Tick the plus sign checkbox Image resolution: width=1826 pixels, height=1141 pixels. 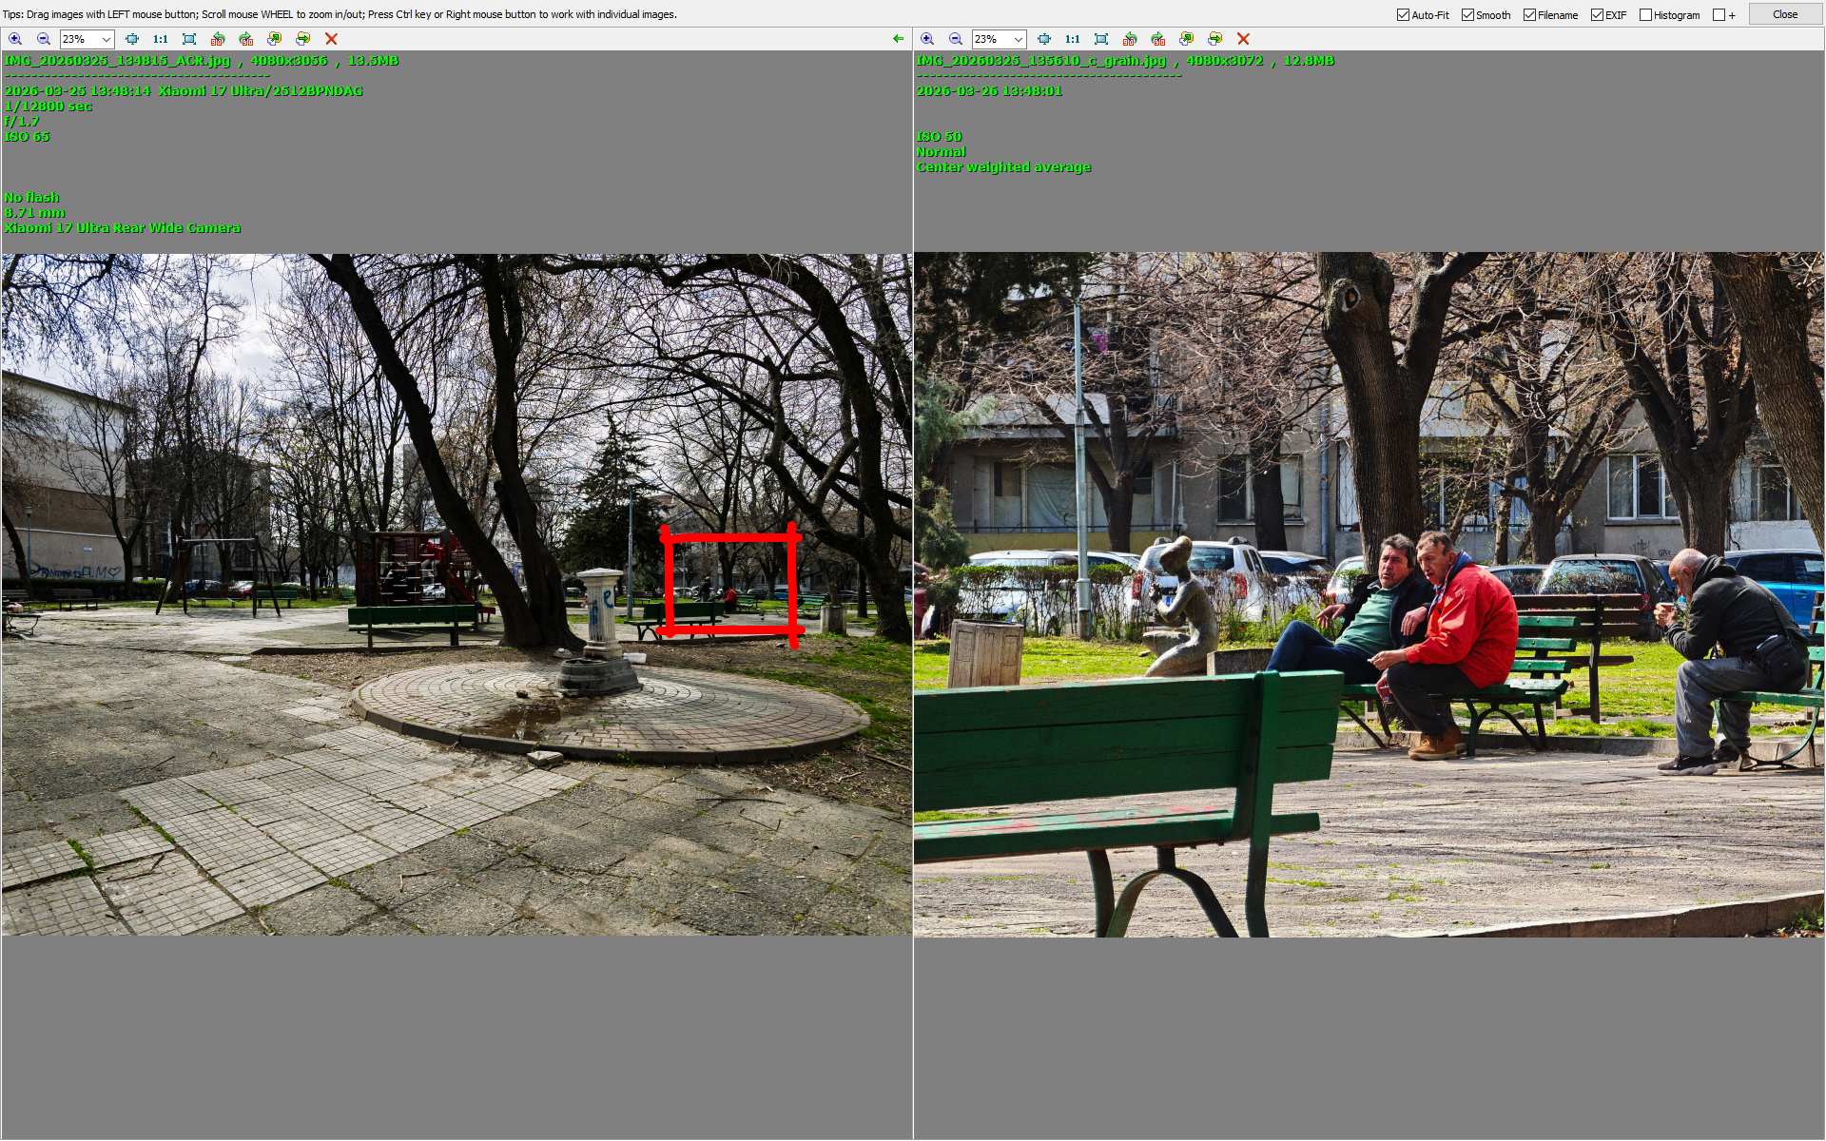(x=1719, y=14)
